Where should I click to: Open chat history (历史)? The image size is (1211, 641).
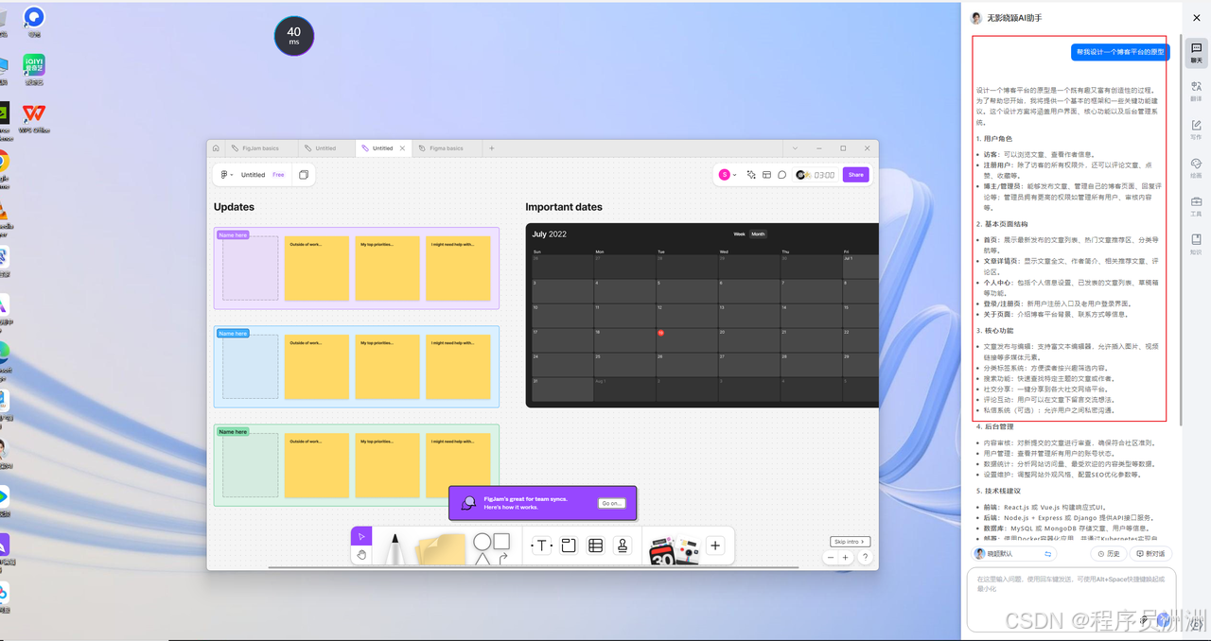[1108, 554]
